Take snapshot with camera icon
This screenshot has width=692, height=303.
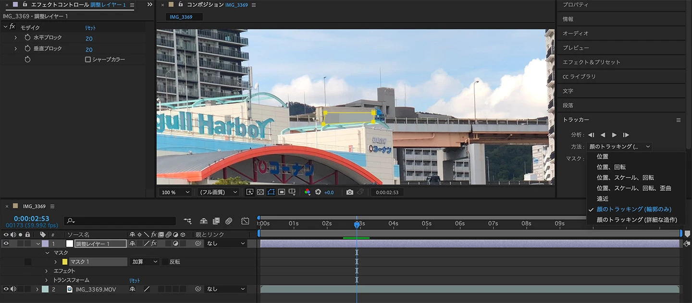pyautogui.click(x=350, y=192)
